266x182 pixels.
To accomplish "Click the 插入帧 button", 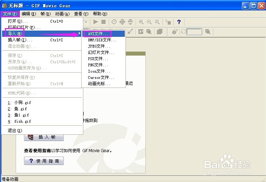I will point(44,138).
